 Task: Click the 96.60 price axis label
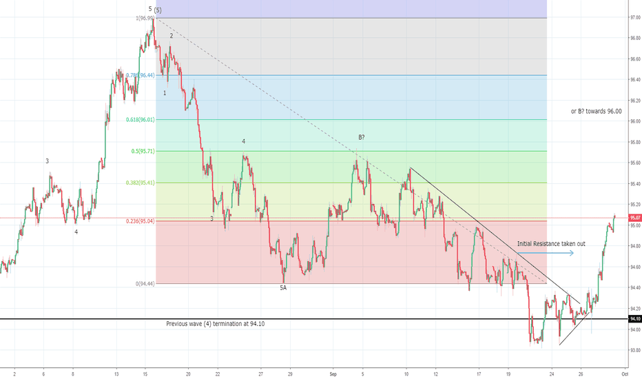(x=635, y=59)
